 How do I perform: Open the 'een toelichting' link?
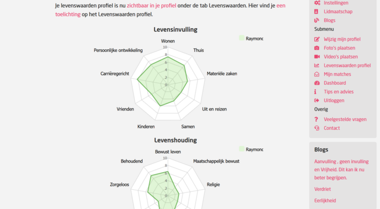(x=280, y=6)
